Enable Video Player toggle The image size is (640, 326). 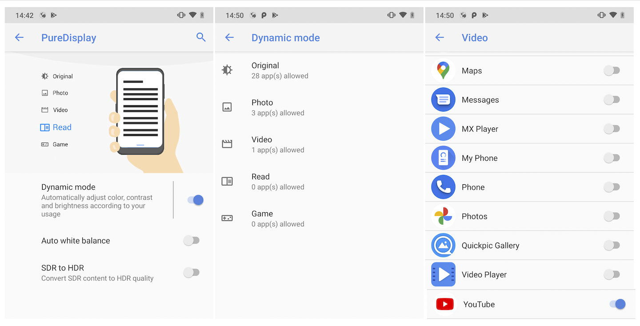pyautogui.click(x=612, y=274)
